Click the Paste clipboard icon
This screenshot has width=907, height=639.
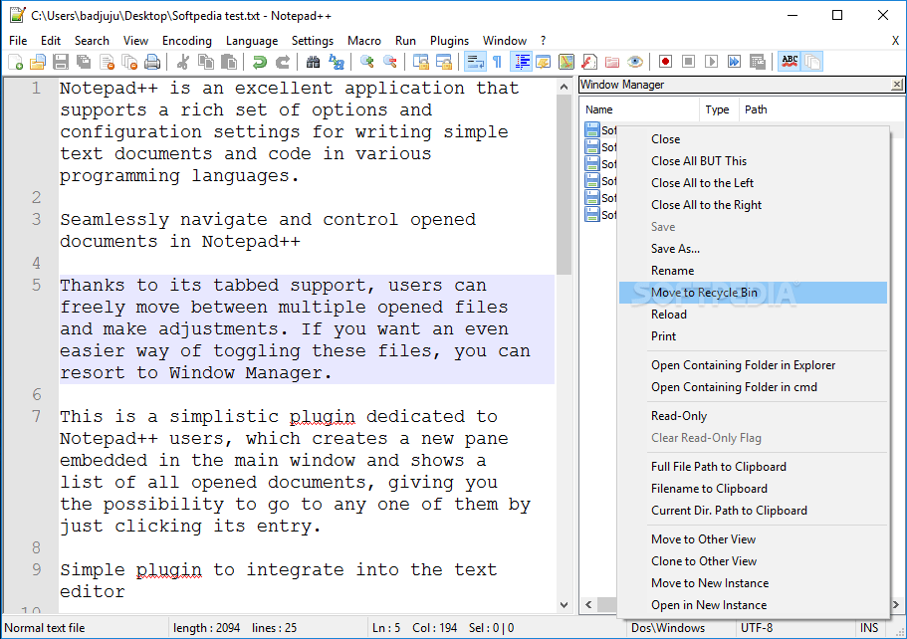(229, 62)
